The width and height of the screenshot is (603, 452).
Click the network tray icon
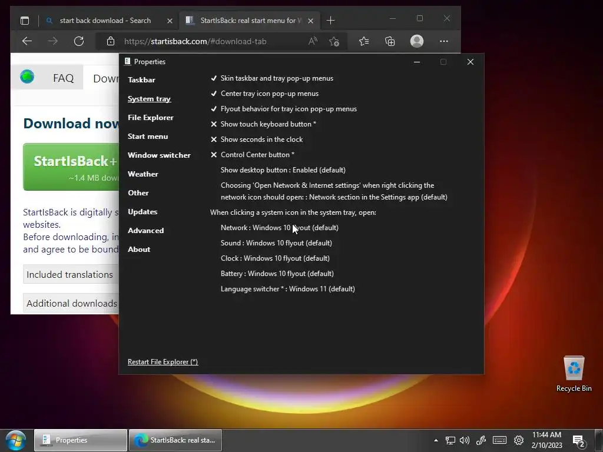click(450, 440)
